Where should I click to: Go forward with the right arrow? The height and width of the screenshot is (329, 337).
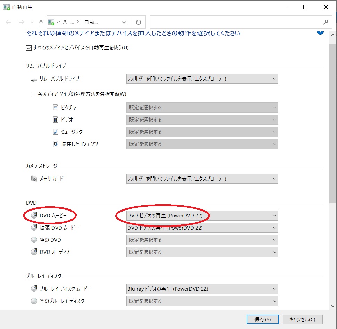tap(22, 22)
